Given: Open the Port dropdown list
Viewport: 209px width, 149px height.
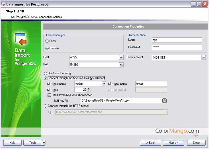Looking at the screenshot, I should click(121, 65).
